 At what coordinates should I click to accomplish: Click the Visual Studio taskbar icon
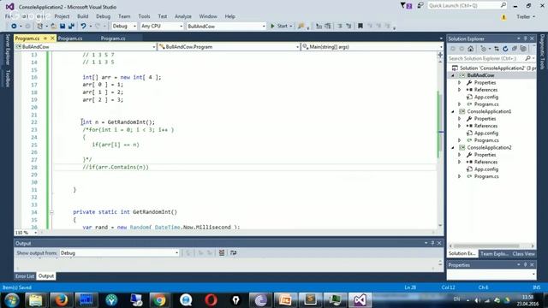(x=360, y=300)
